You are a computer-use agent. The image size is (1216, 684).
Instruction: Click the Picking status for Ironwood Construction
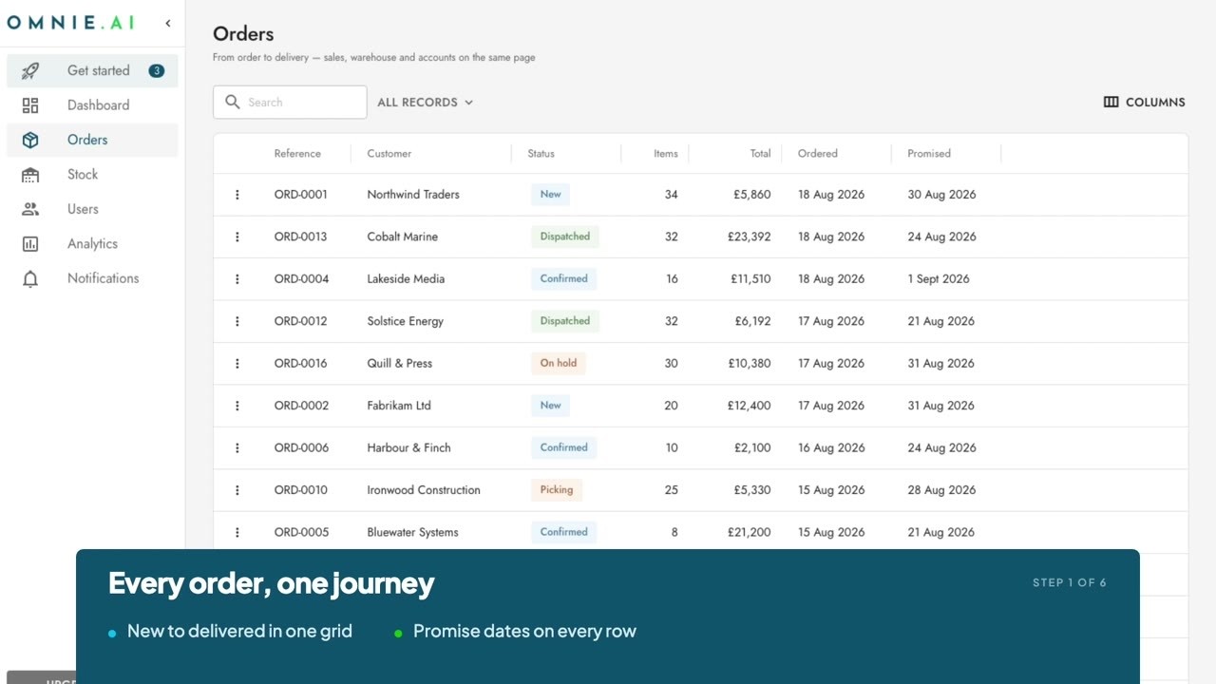tap(557, 490)
